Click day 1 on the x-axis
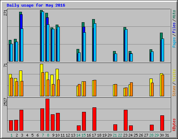Viewport: 178px width, 139px height. [x=11, y=135]
